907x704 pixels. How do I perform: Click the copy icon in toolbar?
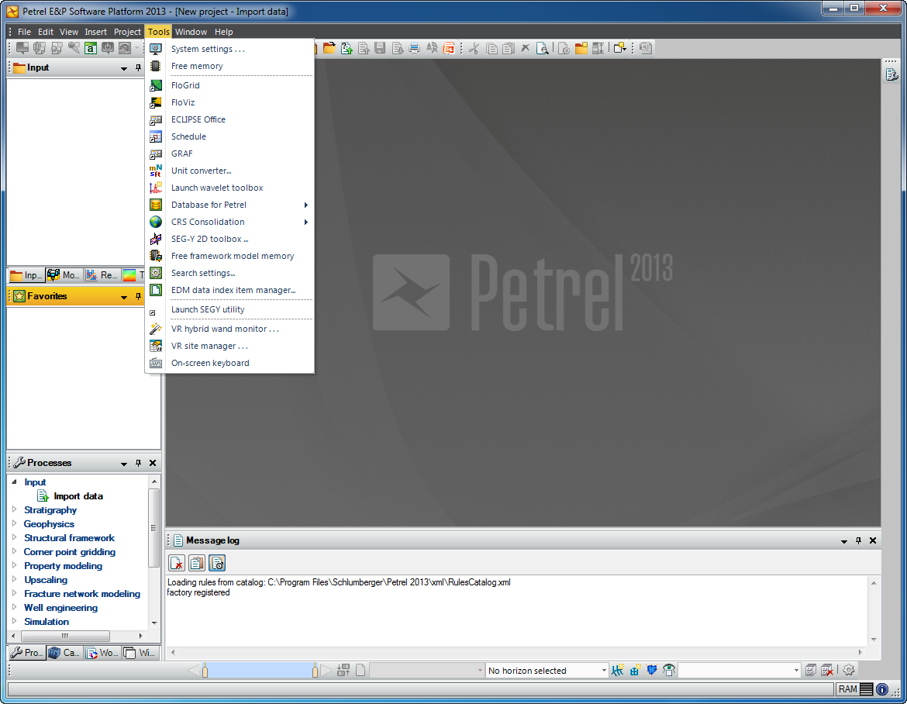point(491,48)
